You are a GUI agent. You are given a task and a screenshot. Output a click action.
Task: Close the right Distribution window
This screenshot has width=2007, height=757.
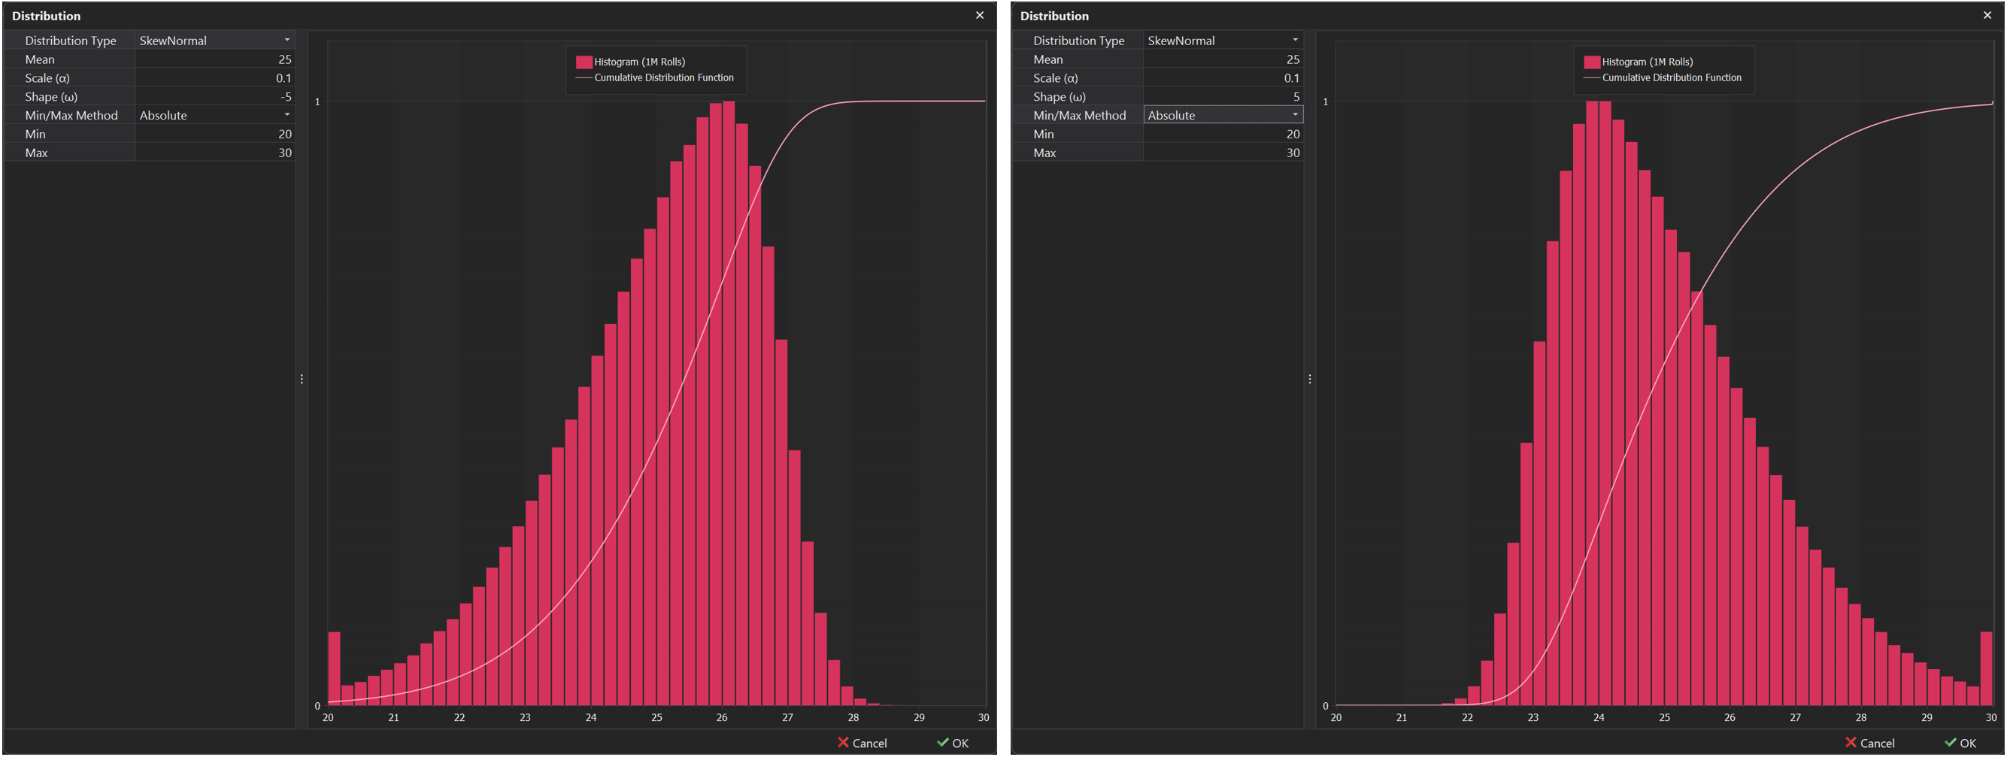tap(1987, 15)
